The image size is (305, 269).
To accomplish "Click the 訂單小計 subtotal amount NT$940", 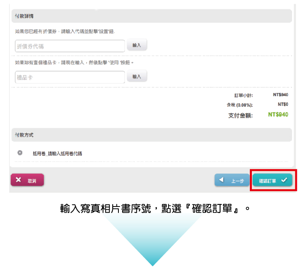I will pyautogui.click(x=281, y=95).
